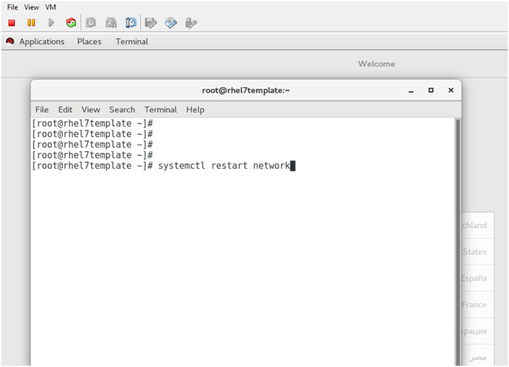The height and width of the screenshot is (367, 509).
Task: Click the CD/DVD drive connect icon
Action: (171, 23)
